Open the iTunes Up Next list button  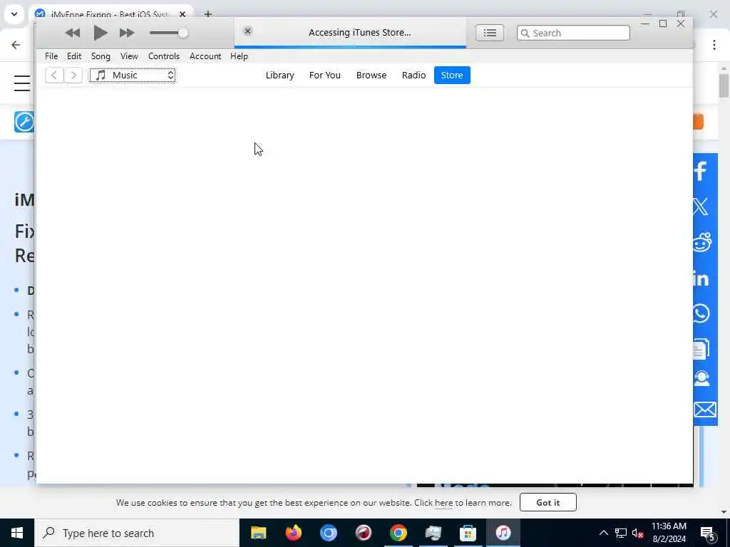tap(489, 33)
